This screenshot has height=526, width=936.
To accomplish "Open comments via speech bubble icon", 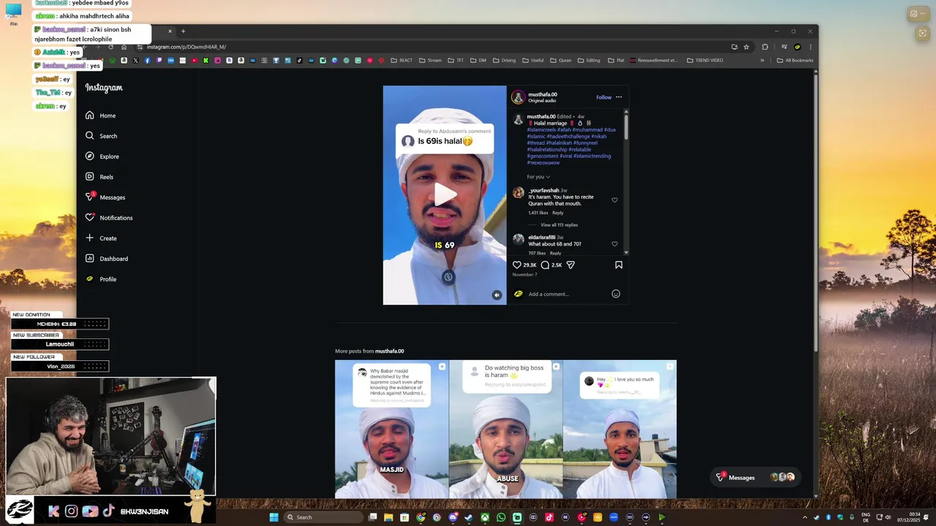I will (x=545, y=265).
